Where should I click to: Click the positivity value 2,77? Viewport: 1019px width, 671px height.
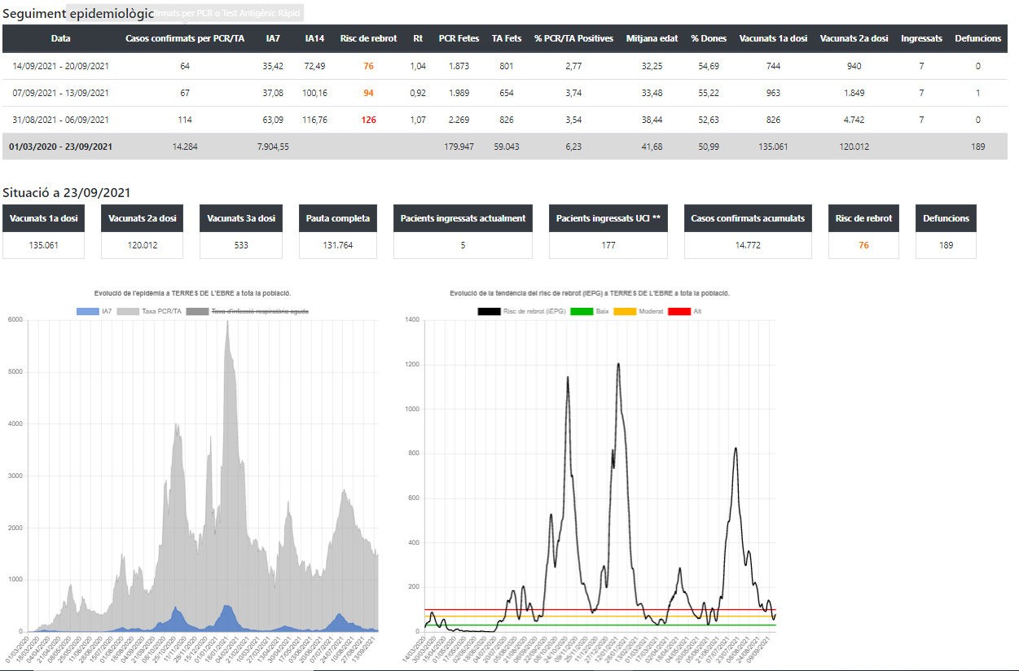click(x=573, y=66)
